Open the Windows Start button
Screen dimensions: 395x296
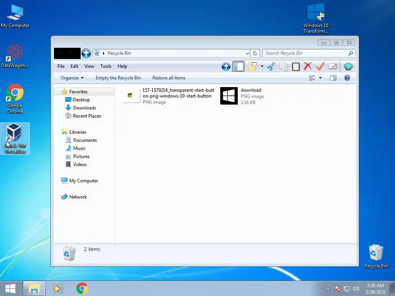(x=10, y=288)
